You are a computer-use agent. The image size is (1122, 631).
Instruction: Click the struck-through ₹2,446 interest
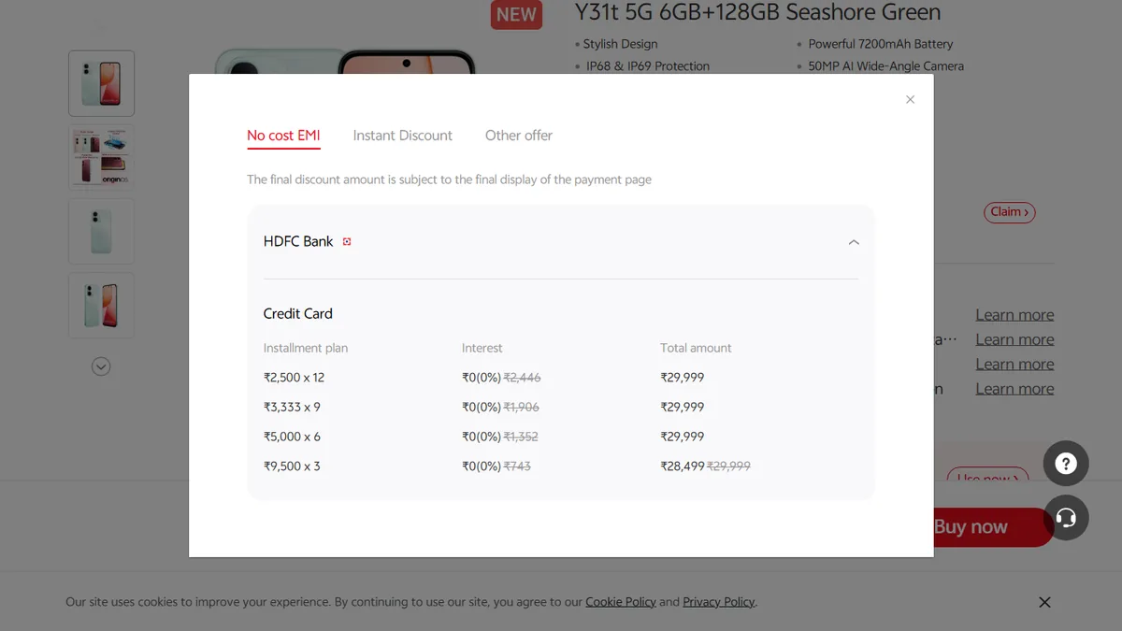click(523, 378)
